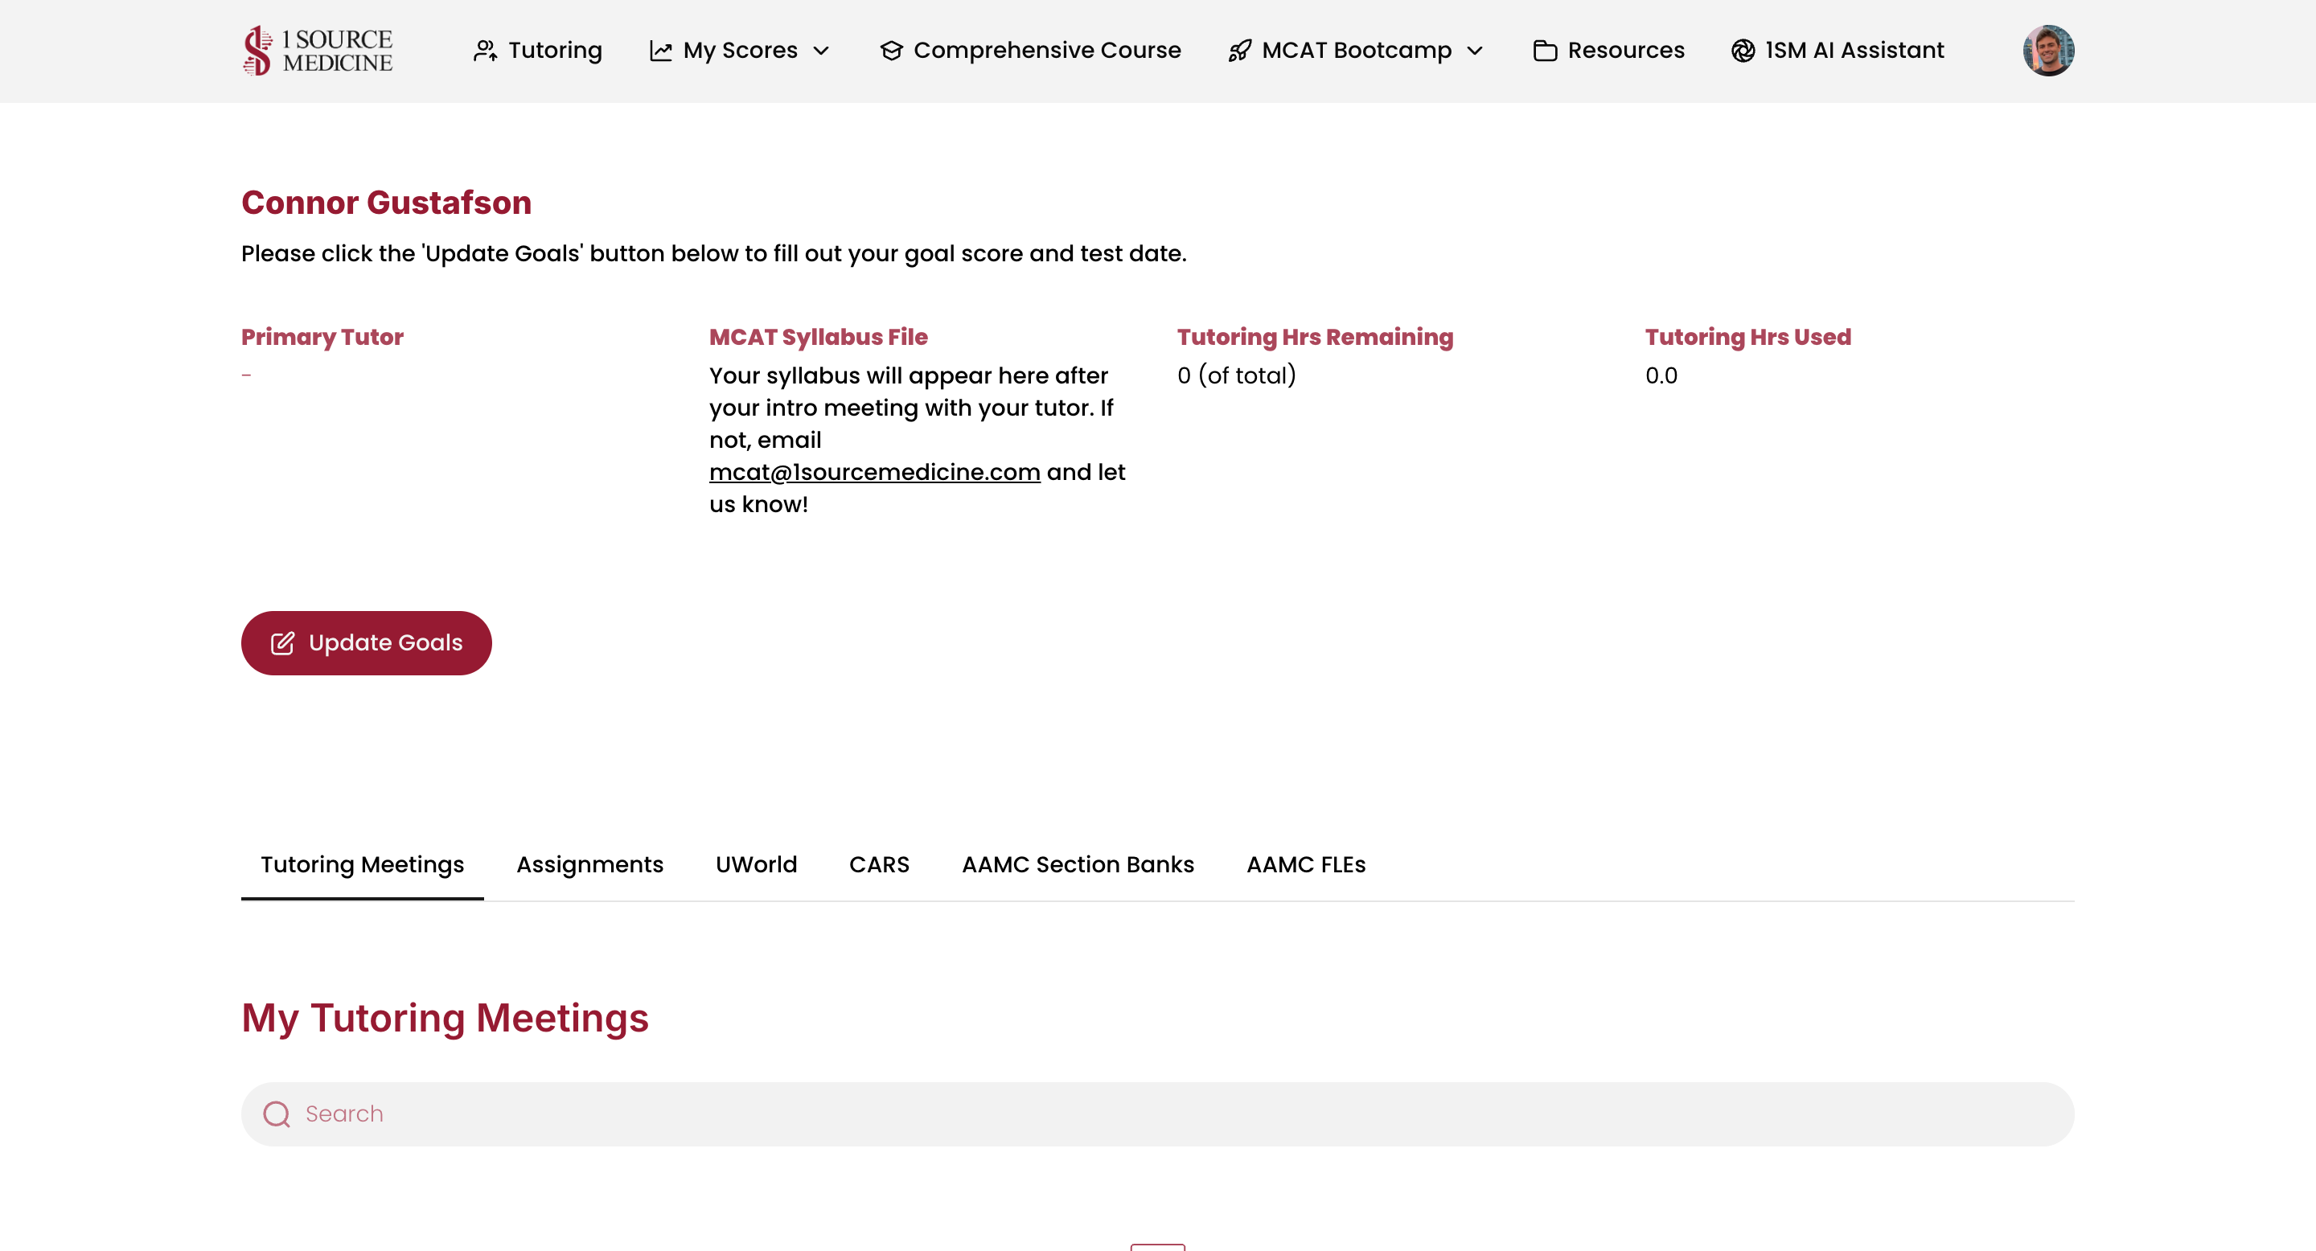Select the CARS tab
The image size is (2316, 1251).
click(879, 863)
